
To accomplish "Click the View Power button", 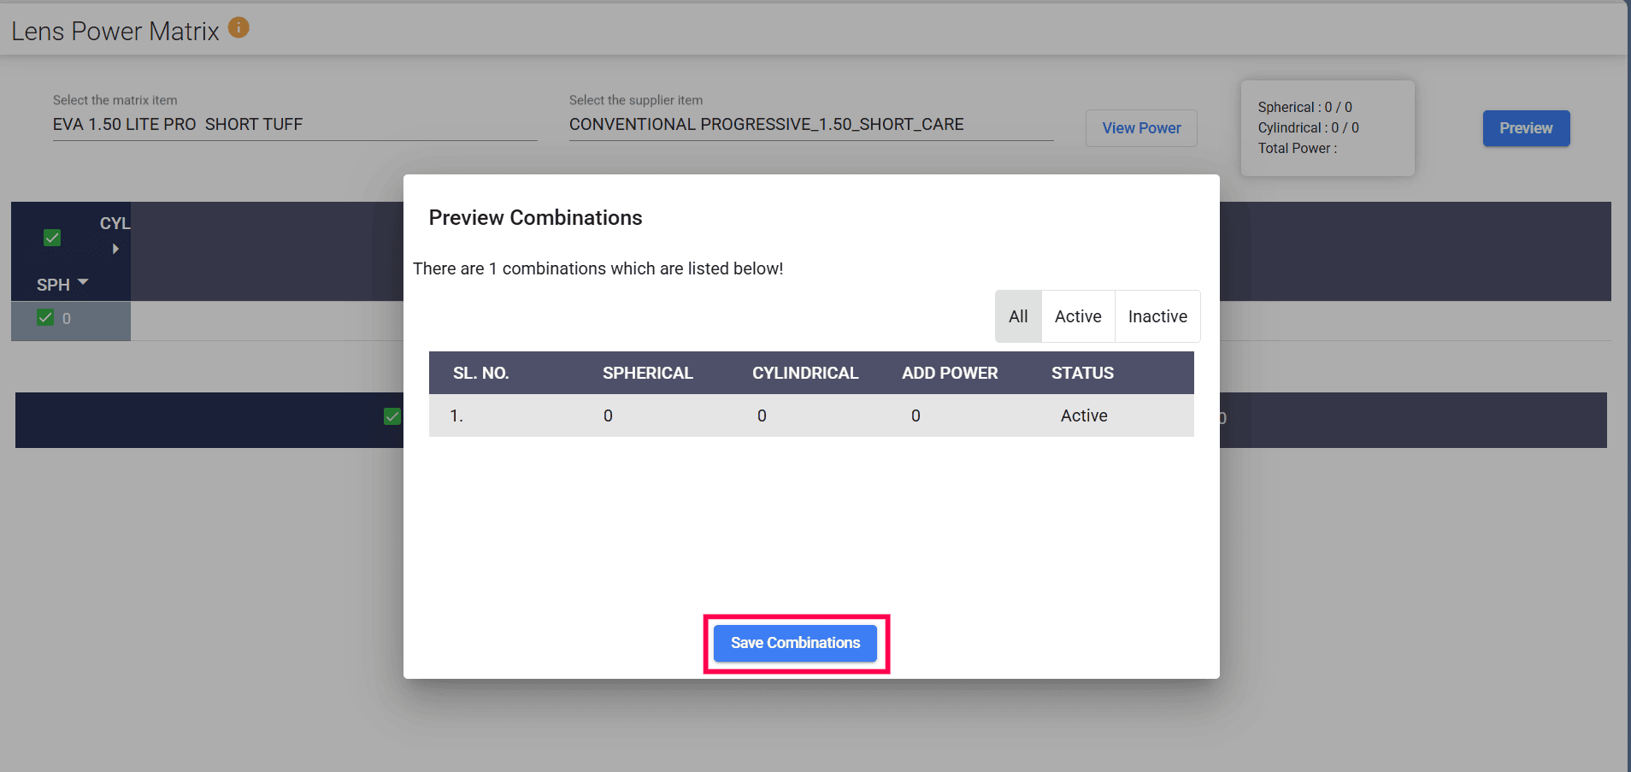I will 1141,128.
